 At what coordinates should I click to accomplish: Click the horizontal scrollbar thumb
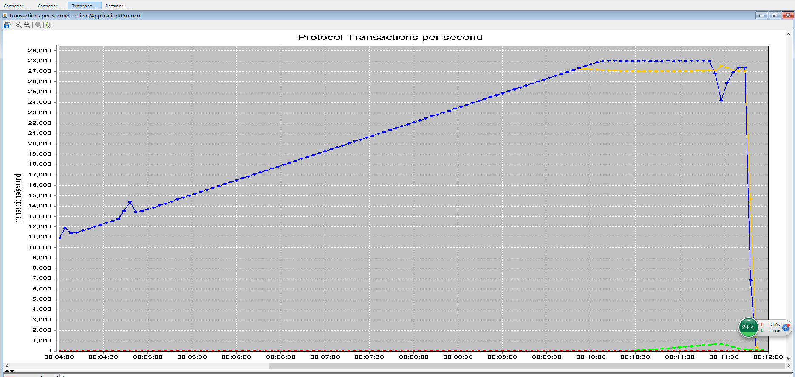coord(527,366)
